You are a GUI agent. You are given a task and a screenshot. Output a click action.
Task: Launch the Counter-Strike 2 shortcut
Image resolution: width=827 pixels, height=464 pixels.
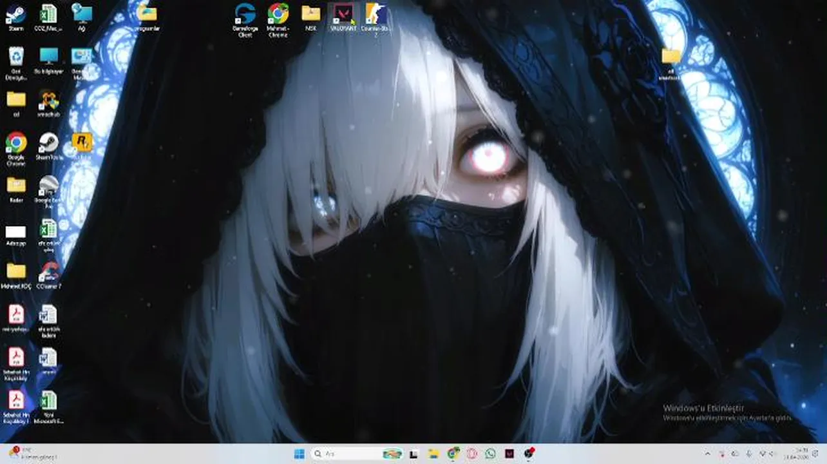tap(377, 20)
